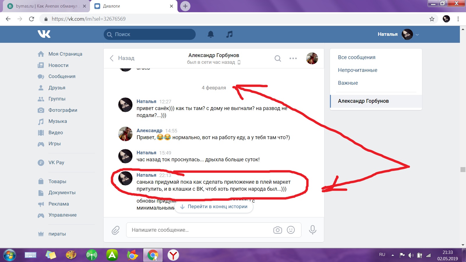This screenshot has height=262, width=466.
Task: Expand the Наталья profile dropdown arrow
Action: pos(417,35)
